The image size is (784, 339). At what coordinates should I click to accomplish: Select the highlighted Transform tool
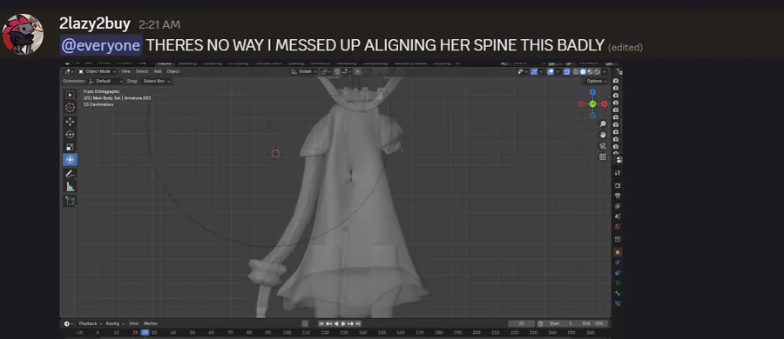tap(70, 159)
